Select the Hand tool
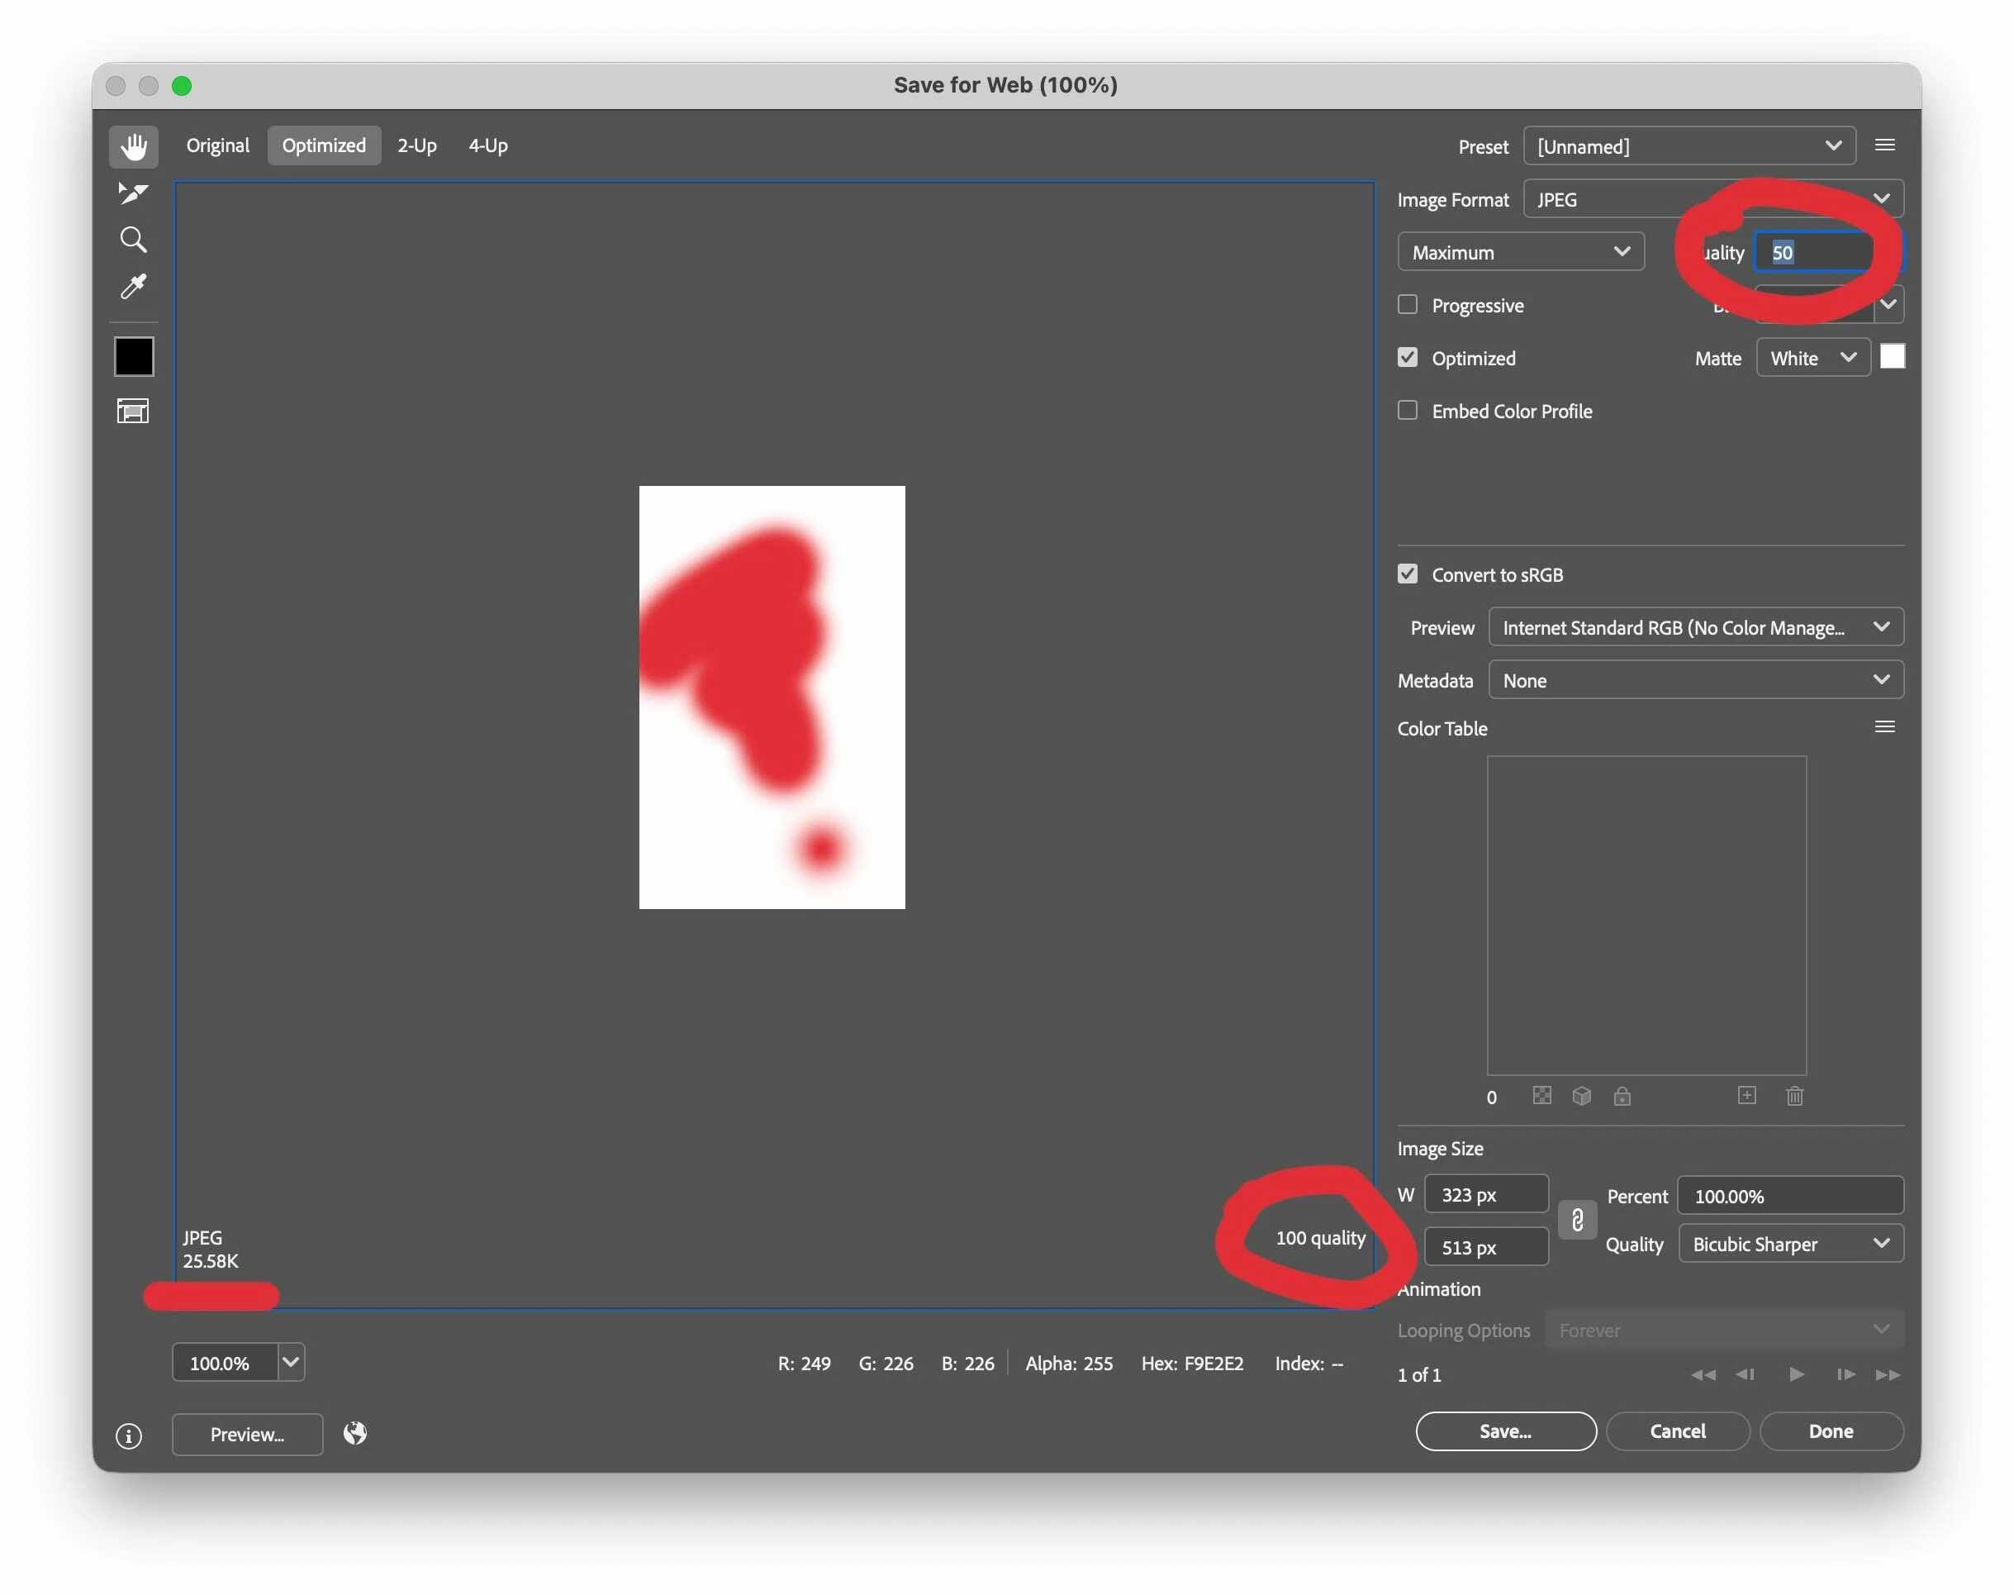Viewport: 2014px width, 1595px height. click(134, 146)
